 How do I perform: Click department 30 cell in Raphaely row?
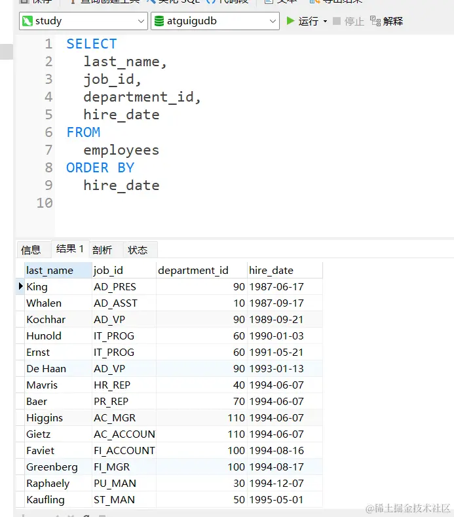click(x=201, y=484)
